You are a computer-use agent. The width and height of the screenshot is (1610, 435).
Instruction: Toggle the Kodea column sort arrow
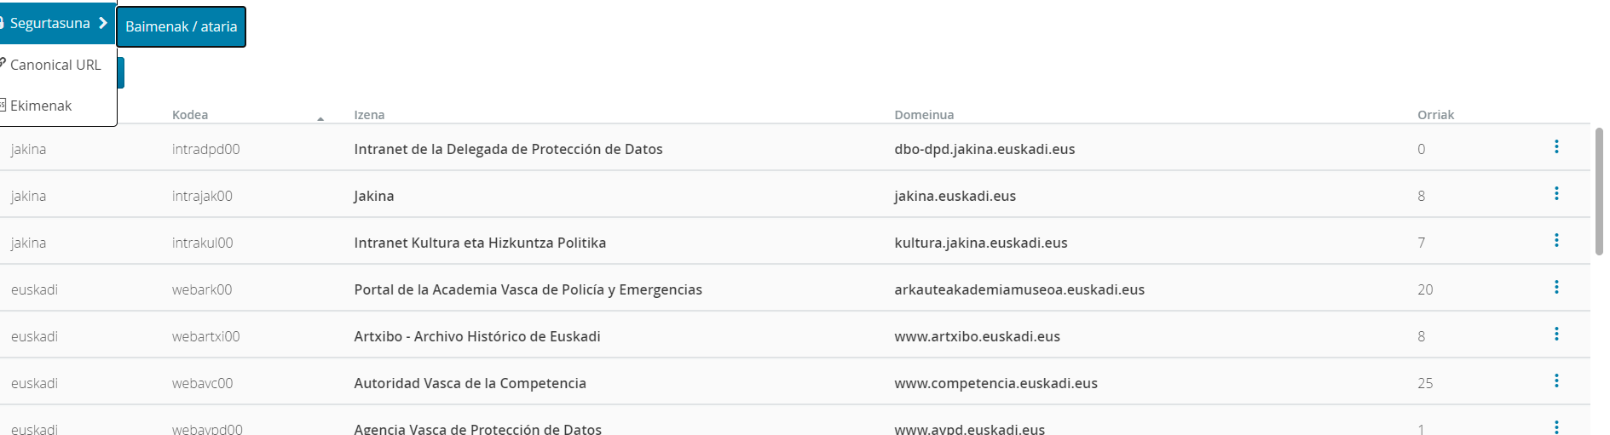[320, 118]
